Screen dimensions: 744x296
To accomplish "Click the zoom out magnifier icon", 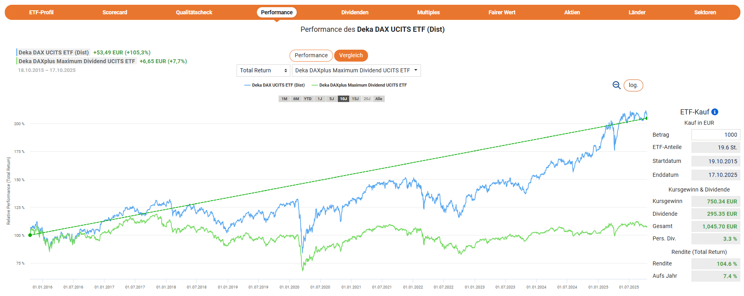I will coord(616,85).
